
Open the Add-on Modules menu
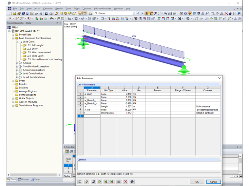click(102, 8)
